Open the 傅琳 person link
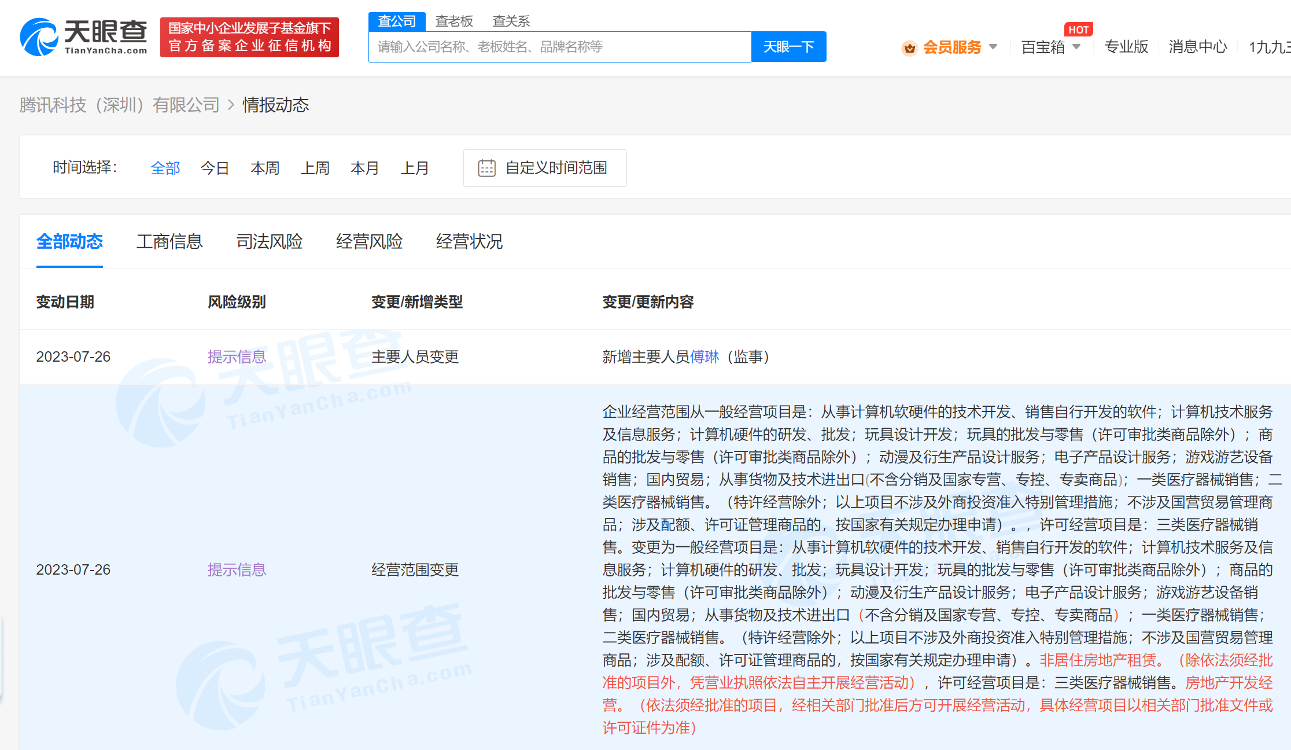 coord(704,356)
